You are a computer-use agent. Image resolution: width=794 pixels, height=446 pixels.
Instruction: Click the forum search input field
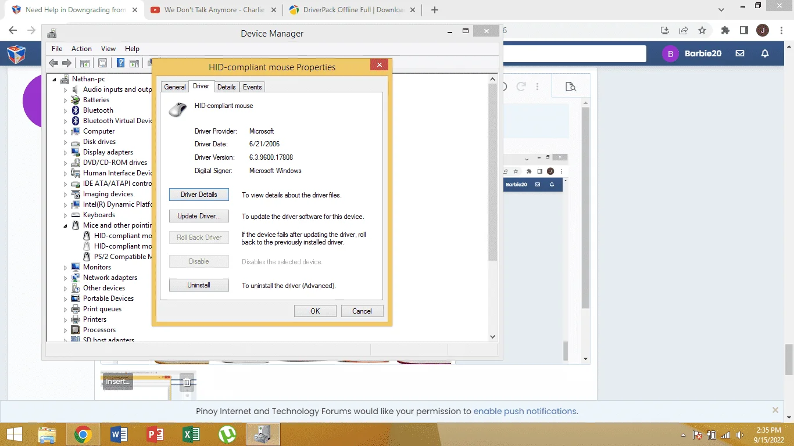[574, 53]
